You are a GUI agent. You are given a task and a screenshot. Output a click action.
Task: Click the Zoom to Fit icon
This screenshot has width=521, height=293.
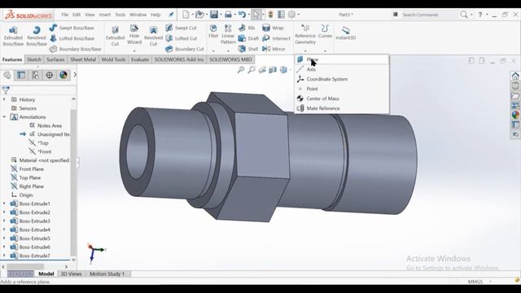click(241, 70)
